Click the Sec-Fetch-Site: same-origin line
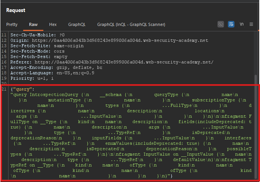The width and height of the screenshot is (260, 182). [47, 46]
